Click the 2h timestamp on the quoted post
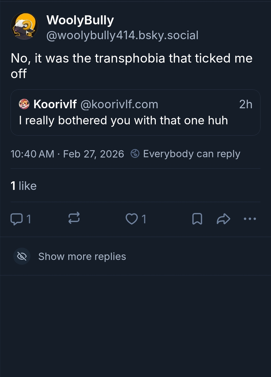 coord(246,104)
